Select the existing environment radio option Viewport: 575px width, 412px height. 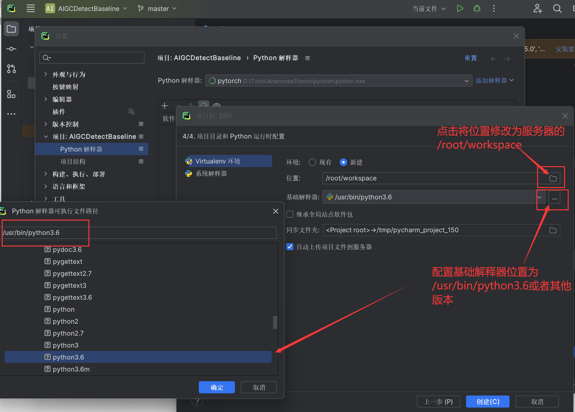(x=313, y=162)
